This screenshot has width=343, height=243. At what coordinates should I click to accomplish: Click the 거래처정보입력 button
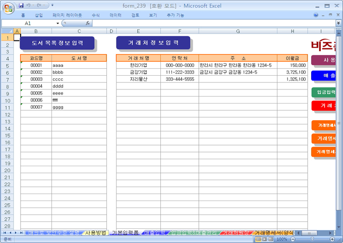[153, 42]
